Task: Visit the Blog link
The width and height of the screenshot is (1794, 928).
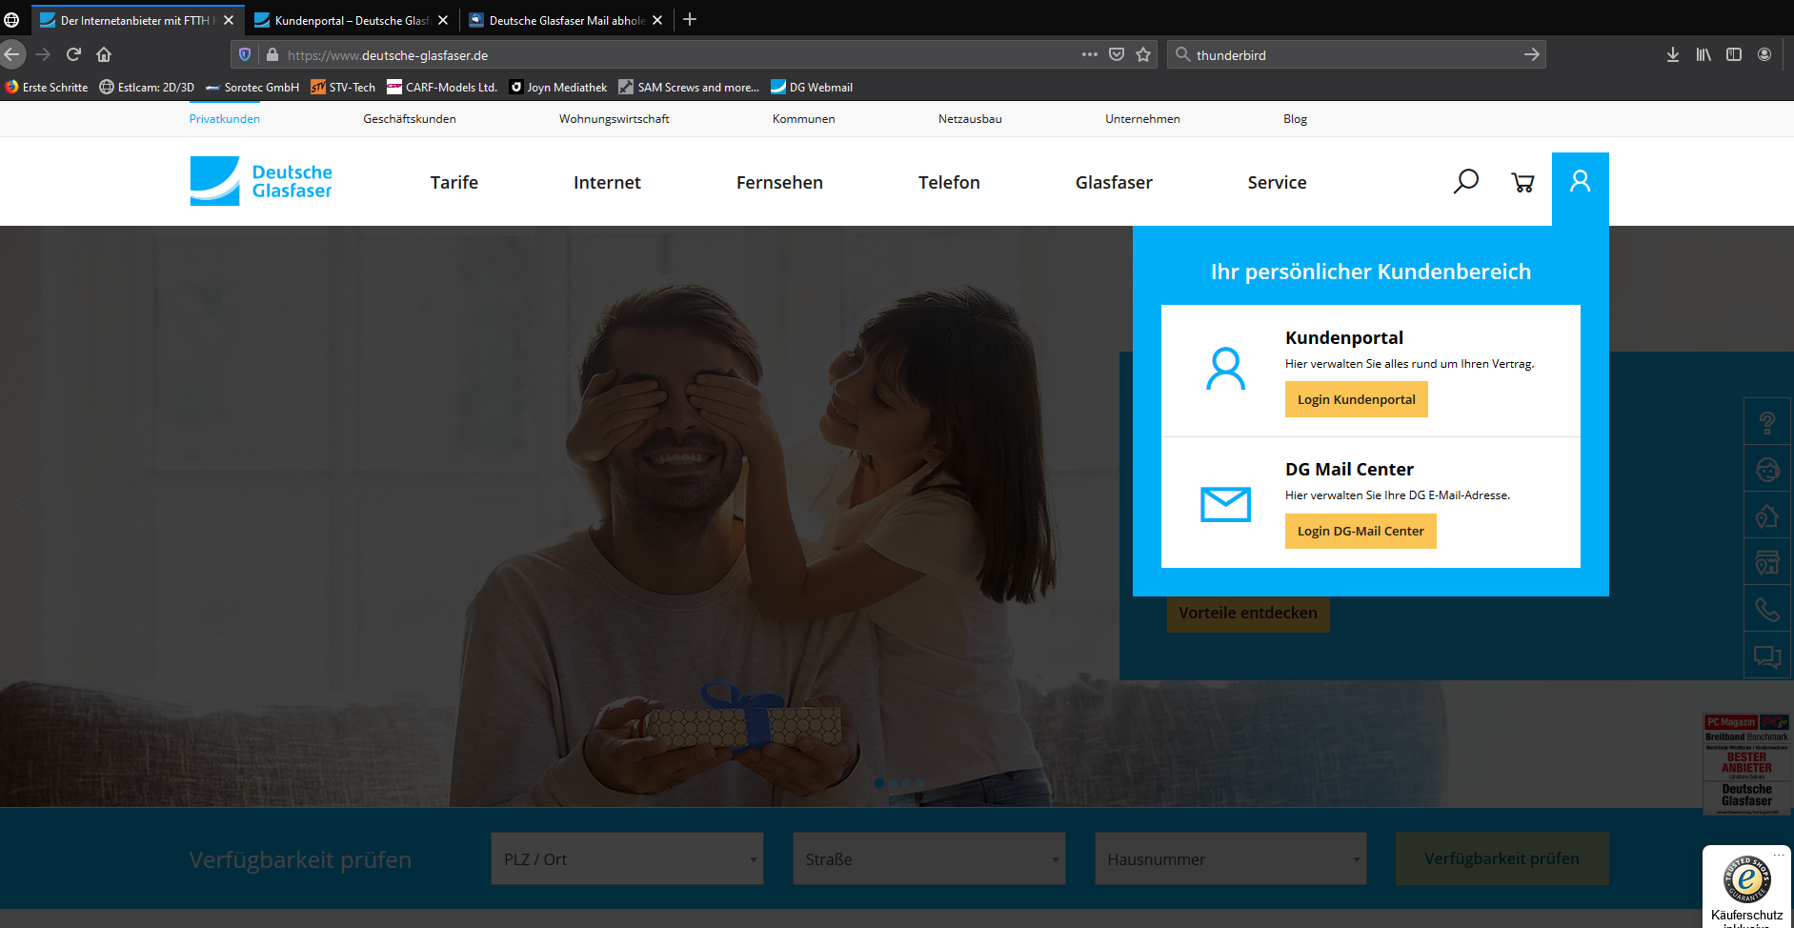Action: click(x=1295, y=119)
